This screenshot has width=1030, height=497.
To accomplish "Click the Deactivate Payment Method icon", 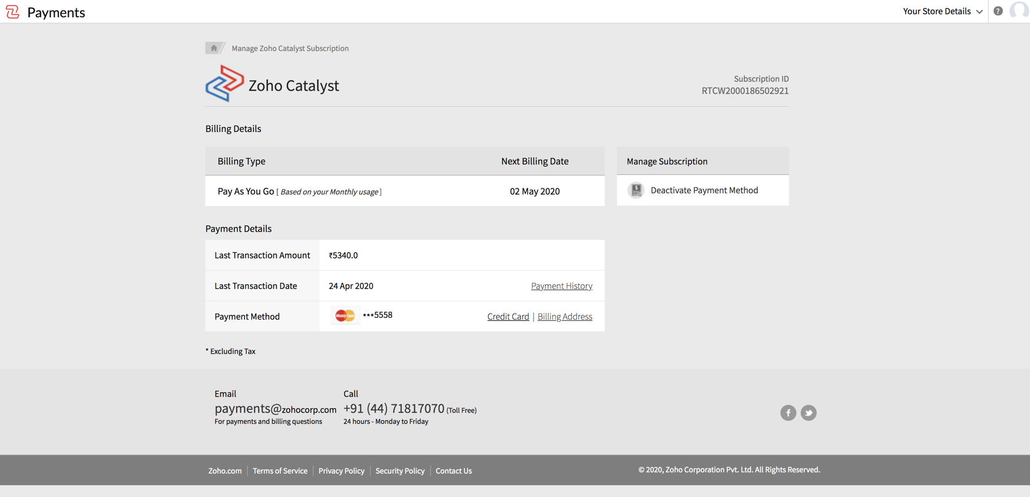I will click(636, 190).
